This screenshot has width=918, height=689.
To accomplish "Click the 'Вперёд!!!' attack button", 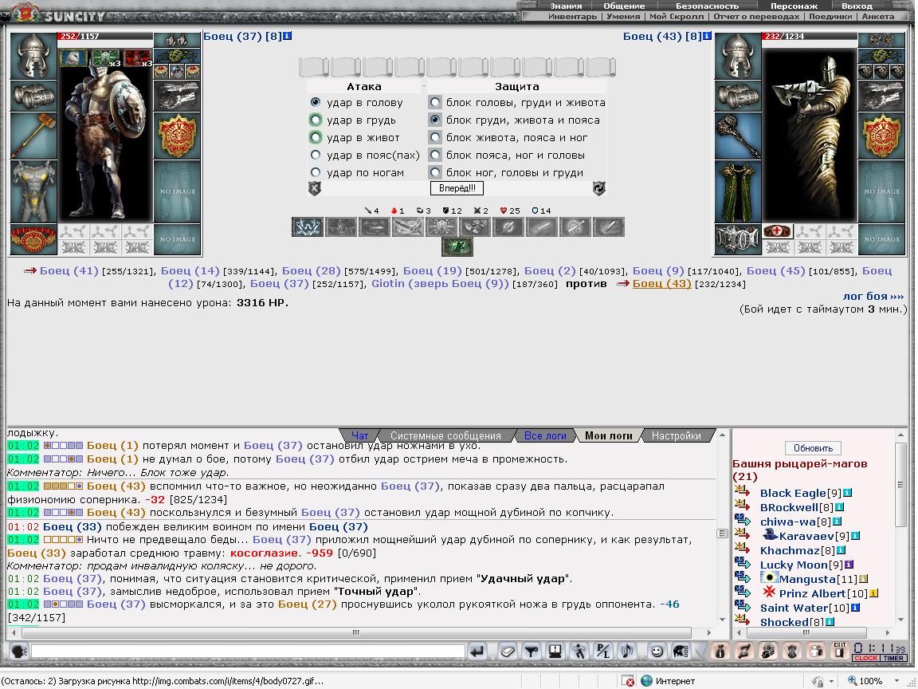I will coord(457,188).
